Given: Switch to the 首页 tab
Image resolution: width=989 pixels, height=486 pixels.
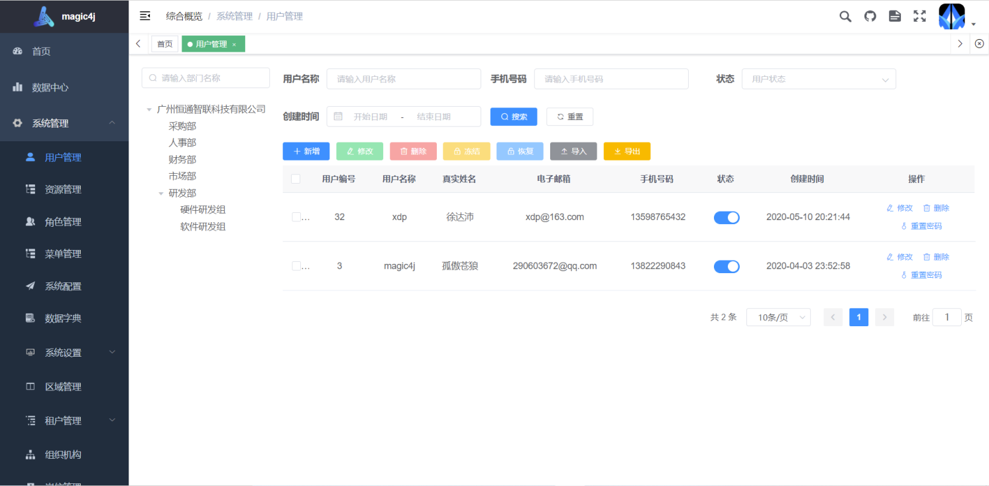Looking at the screenshot, I should click(x=164, y=43).
